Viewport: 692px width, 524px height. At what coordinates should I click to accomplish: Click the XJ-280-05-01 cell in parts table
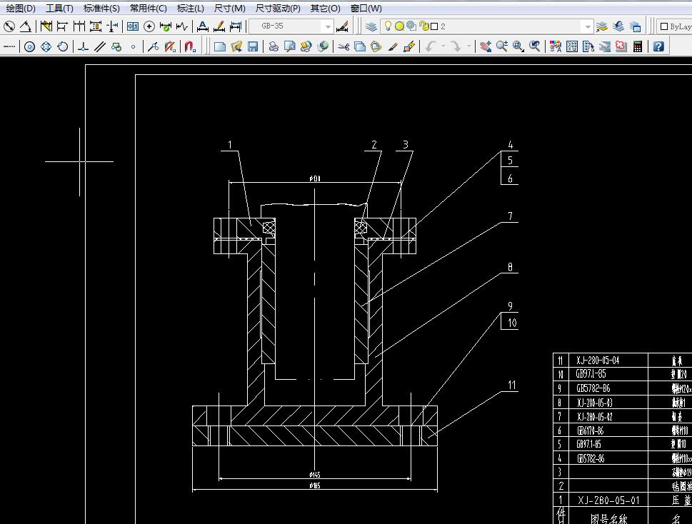(x=608, y=500)
